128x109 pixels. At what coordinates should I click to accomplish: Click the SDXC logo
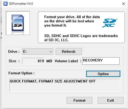(x=110, y=23)
